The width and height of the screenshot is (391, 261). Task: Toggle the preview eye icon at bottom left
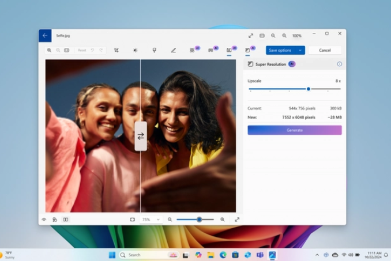pos(44,220)
